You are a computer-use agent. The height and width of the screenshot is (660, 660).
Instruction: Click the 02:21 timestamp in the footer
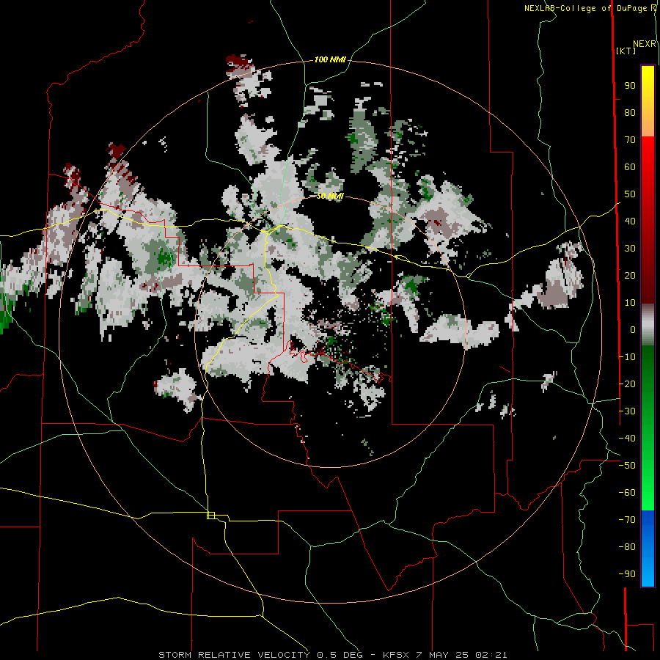491,655
